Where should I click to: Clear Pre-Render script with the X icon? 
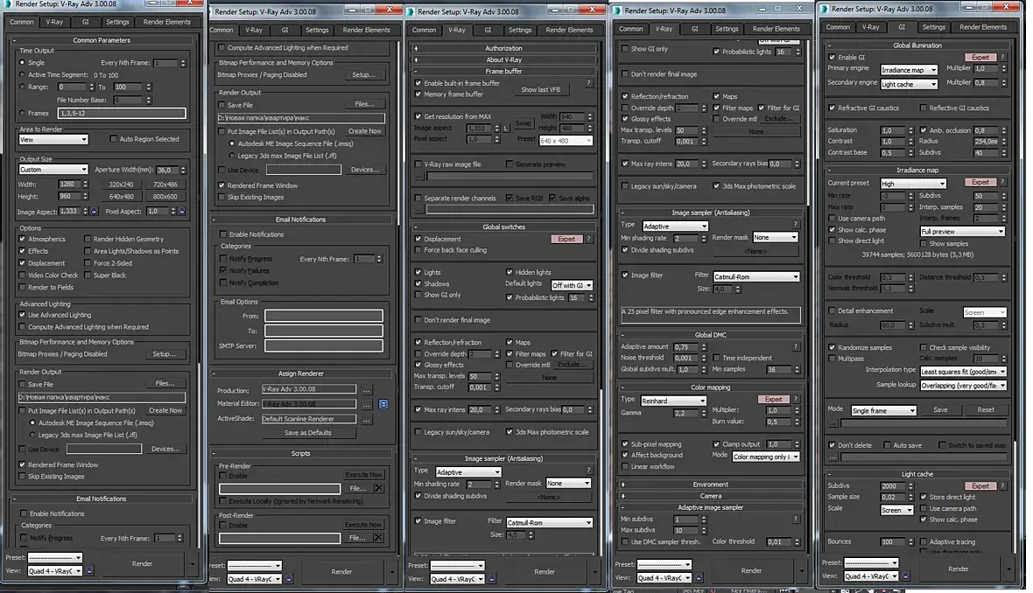[x=379, y=488]
